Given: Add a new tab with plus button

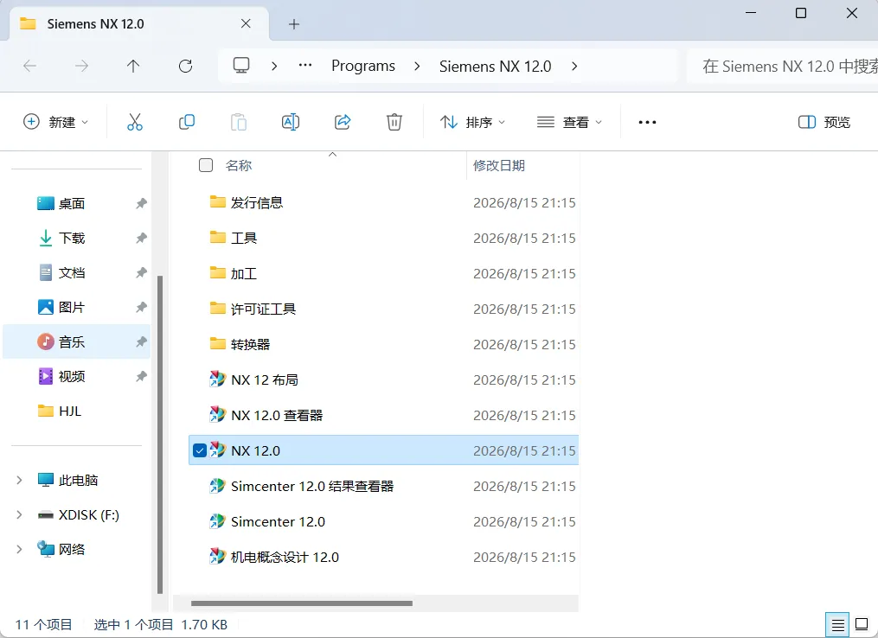Looking at the screenshot, I should click(x=294, y=24).
